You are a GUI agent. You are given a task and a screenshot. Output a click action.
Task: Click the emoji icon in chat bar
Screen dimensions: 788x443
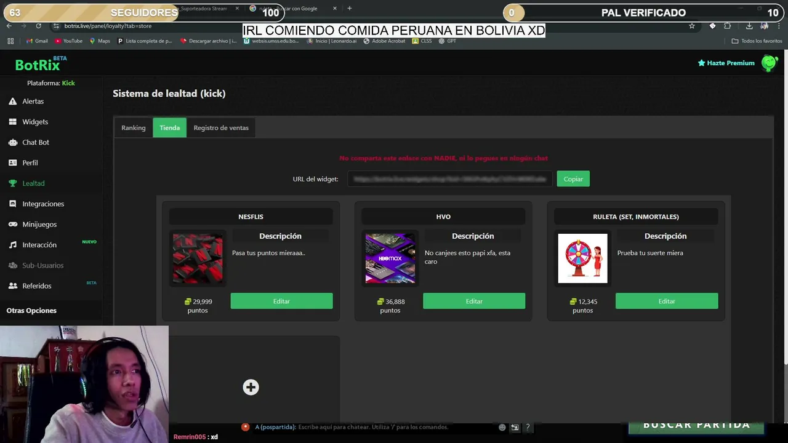coord(502,427)
